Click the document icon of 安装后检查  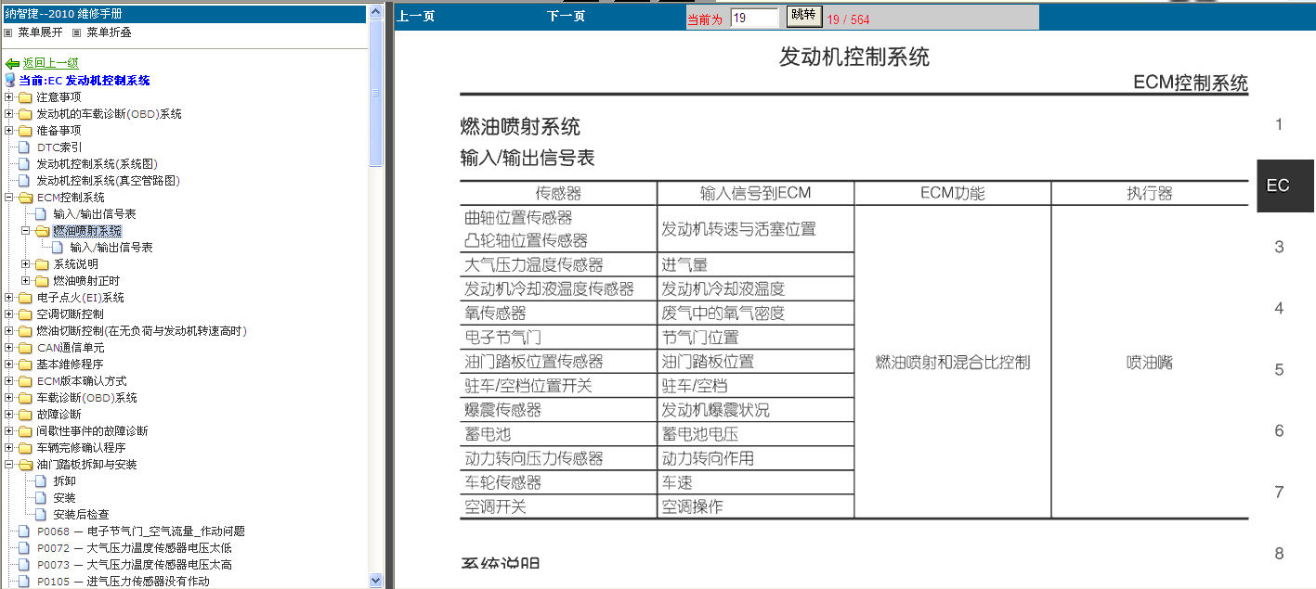[x=42, y=515]
